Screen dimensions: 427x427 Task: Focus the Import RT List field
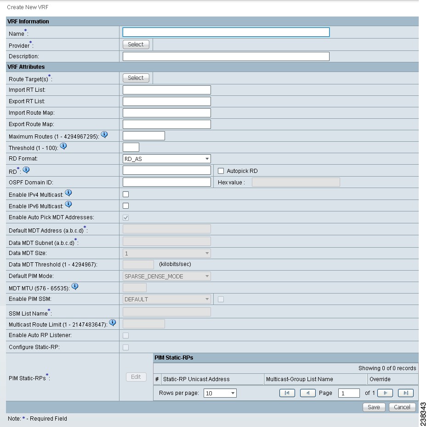(x=167, y=90)
